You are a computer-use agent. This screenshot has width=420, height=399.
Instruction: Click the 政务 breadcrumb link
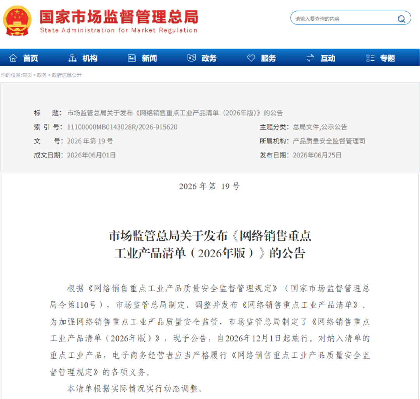tap(42, 75)
